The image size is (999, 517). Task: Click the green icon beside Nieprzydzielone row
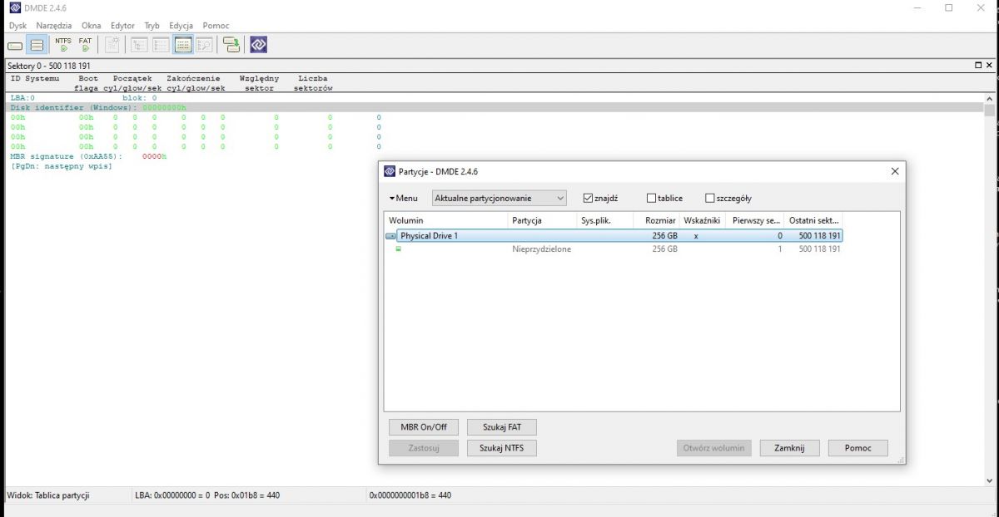(x=398, y=249)
